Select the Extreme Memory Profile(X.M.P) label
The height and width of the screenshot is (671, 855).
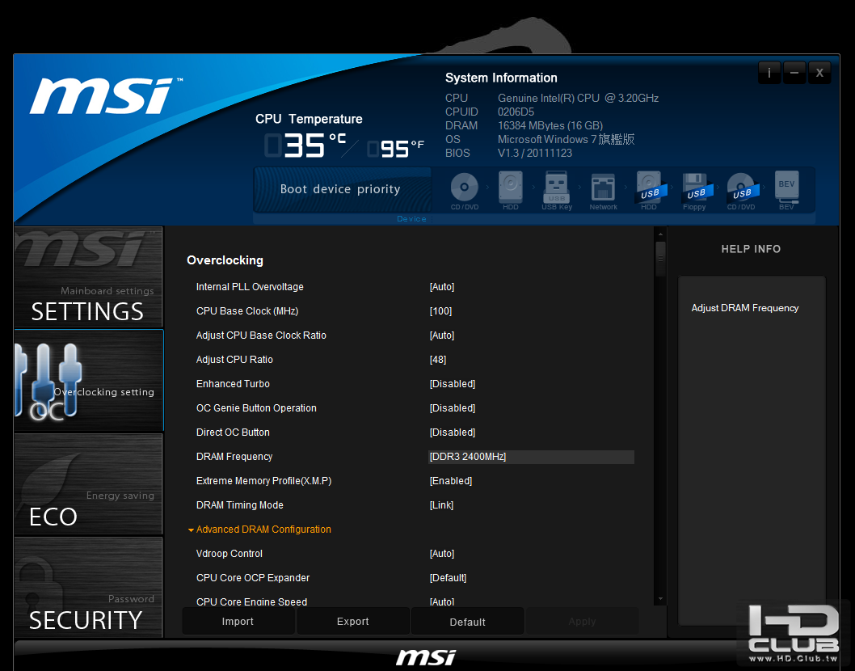click(264, 480)
